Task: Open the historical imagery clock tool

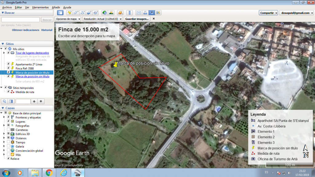Action: pyautogui.click(x=105, y=13)
